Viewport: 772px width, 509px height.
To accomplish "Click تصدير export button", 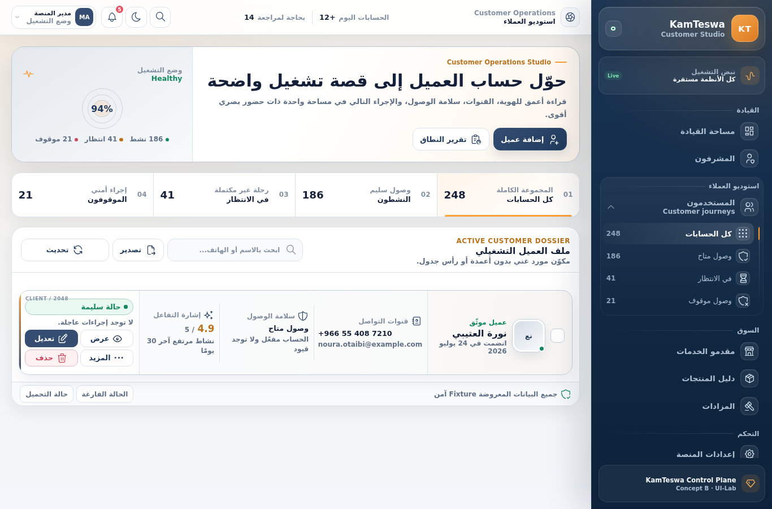I will tap(138, 250).
